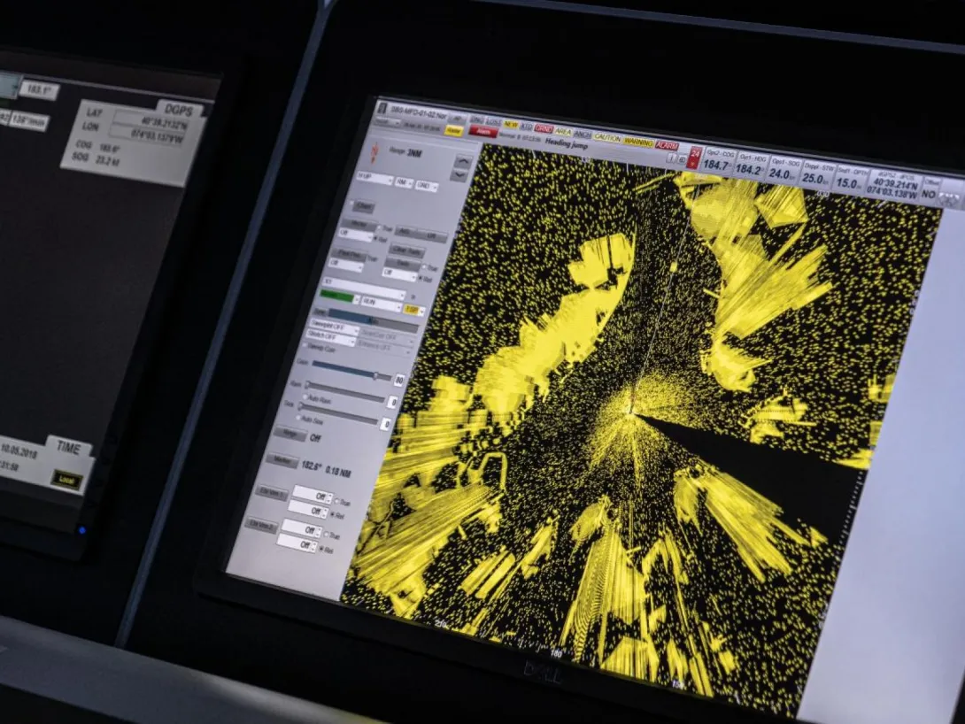Image resolution: width=965 pixels, height=724 pixels.
Task: Click the yellow NEW alert tab
Action: (511, 125)
